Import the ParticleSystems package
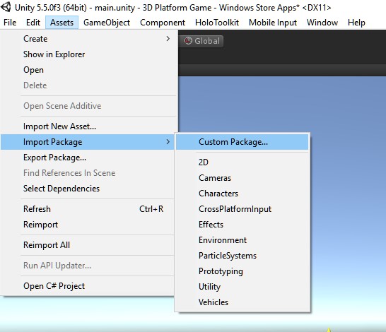This screenshot has width=386, height=332. tap(242, 256)
